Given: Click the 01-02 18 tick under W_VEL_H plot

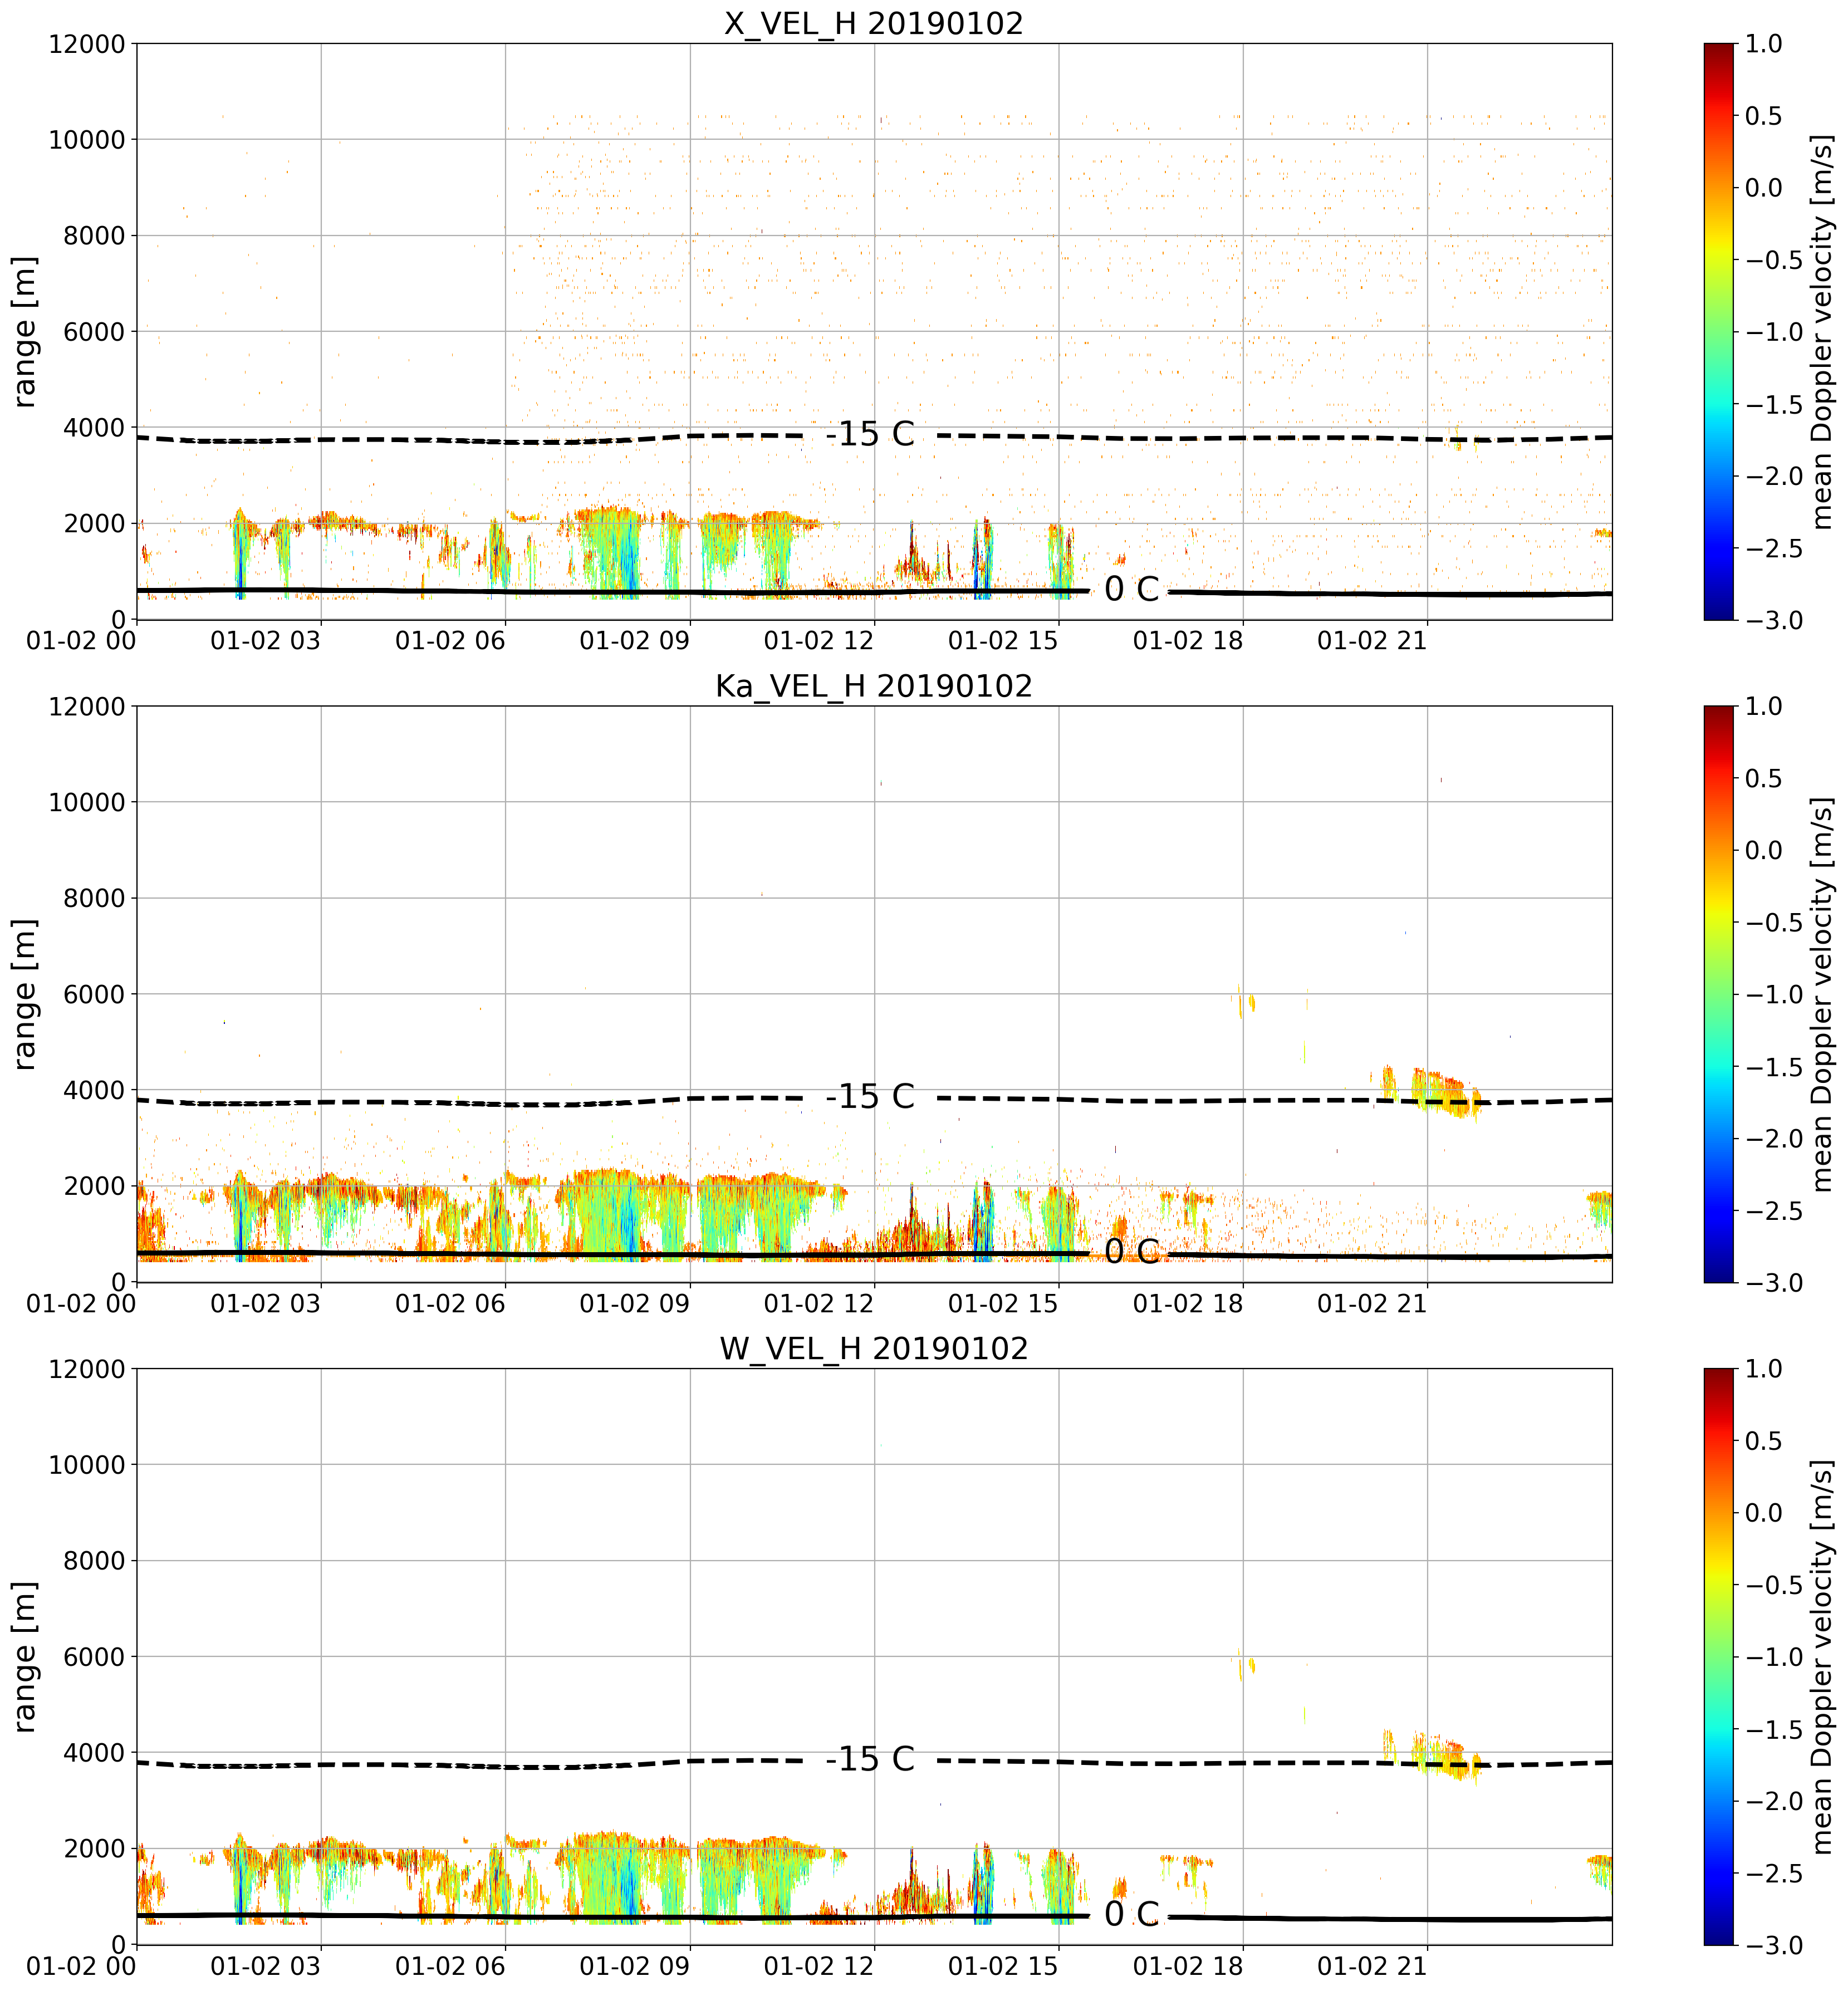Looking at the screenshot, I should point(1188,1967).
